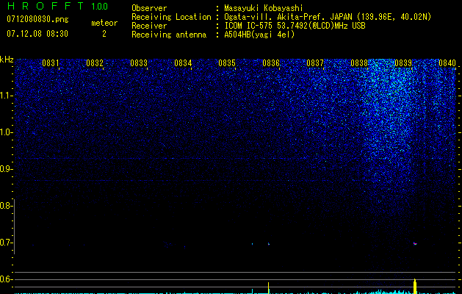The height and width of the screenshot is (294, 462).
Task: Click the 0833 time marker
Action: coord(139,62)
